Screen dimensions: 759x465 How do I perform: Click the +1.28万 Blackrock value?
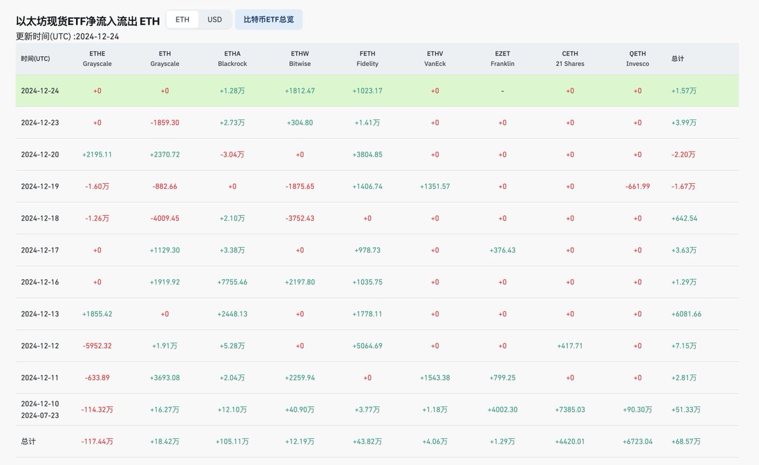(x=232, y=91)
